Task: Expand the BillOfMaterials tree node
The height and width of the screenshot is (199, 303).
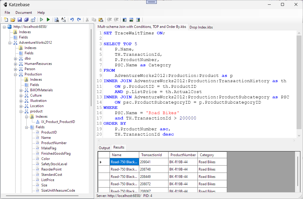Action: pyautogui.click(x=21, y=90)
